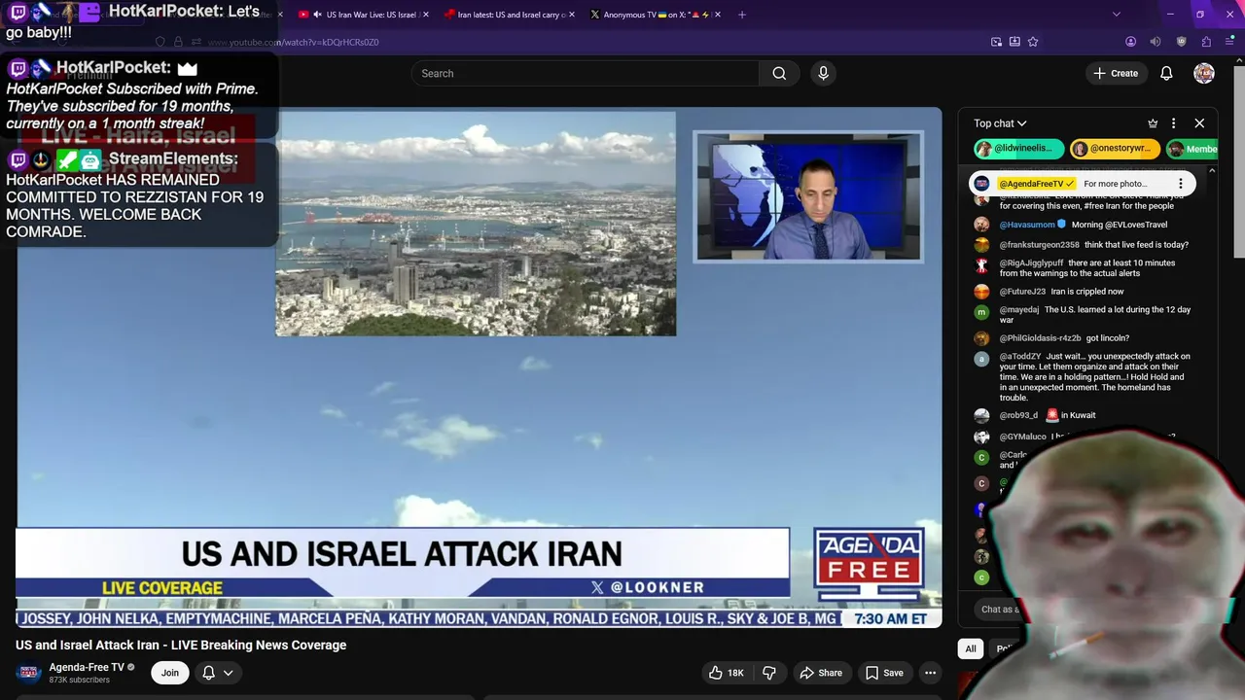Switch to 'Anonymous TV on X' tab
Screen dimensions: 1245x700
[656, 15]
